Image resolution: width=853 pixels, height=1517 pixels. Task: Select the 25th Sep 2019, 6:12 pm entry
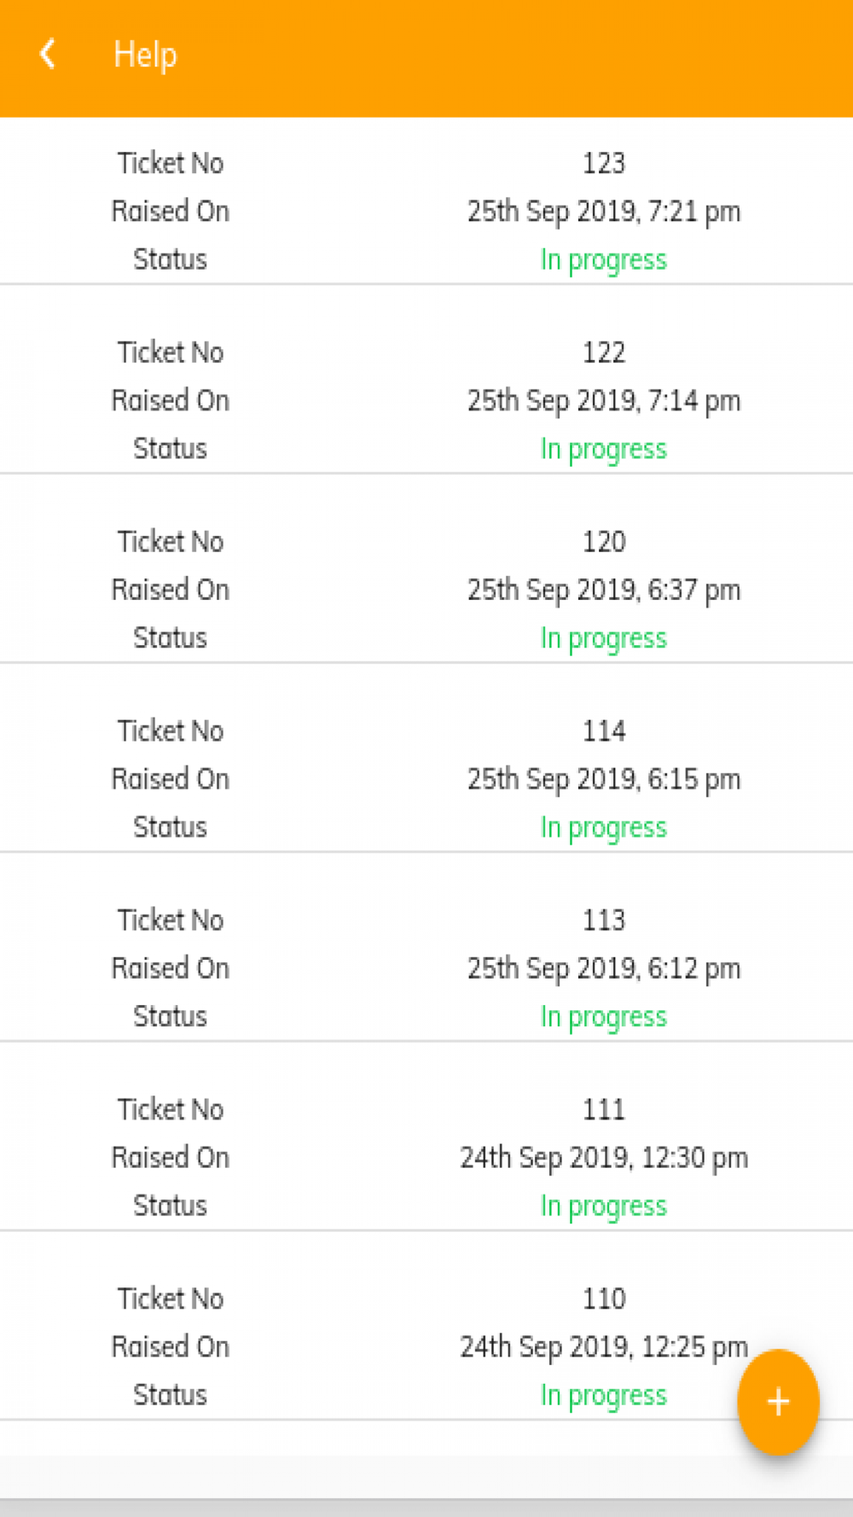[x=603, y=969]
